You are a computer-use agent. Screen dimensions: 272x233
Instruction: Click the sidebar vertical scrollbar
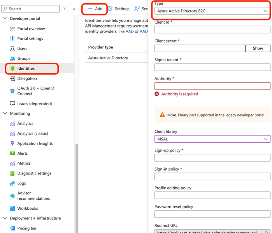coord(77,188)
